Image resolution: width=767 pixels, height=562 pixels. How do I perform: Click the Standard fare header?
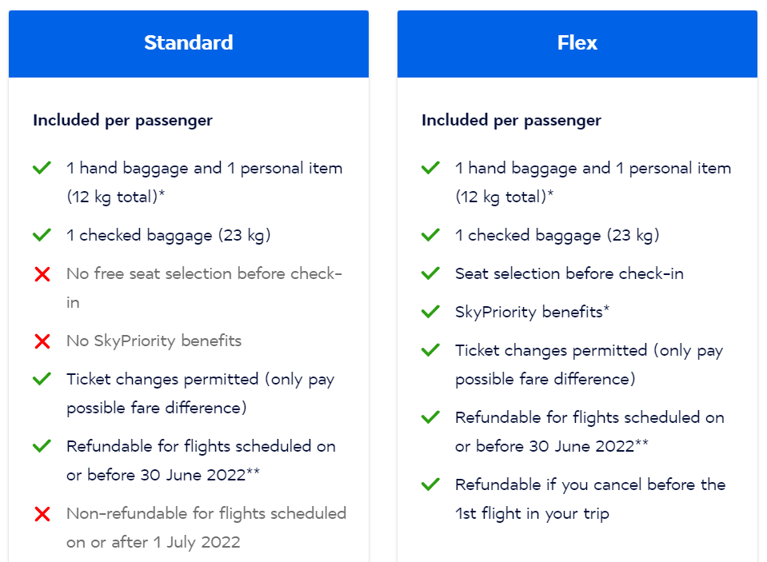point(189,43)
